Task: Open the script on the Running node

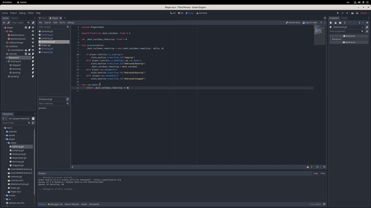Action: pos(33,69)
